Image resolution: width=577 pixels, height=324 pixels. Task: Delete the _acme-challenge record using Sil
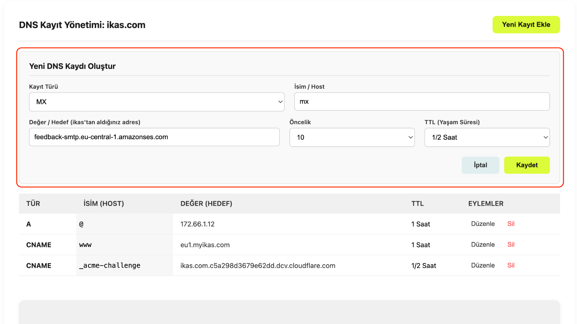511,265
